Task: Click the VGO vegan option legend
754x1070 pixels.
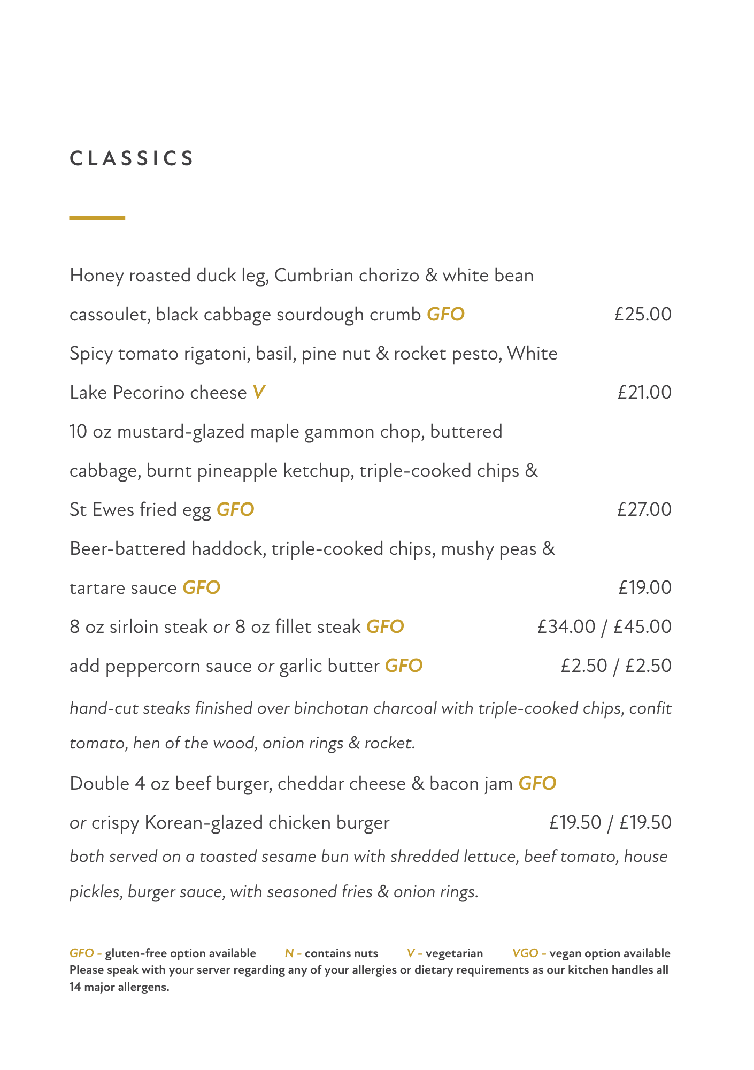Action: 591,953
